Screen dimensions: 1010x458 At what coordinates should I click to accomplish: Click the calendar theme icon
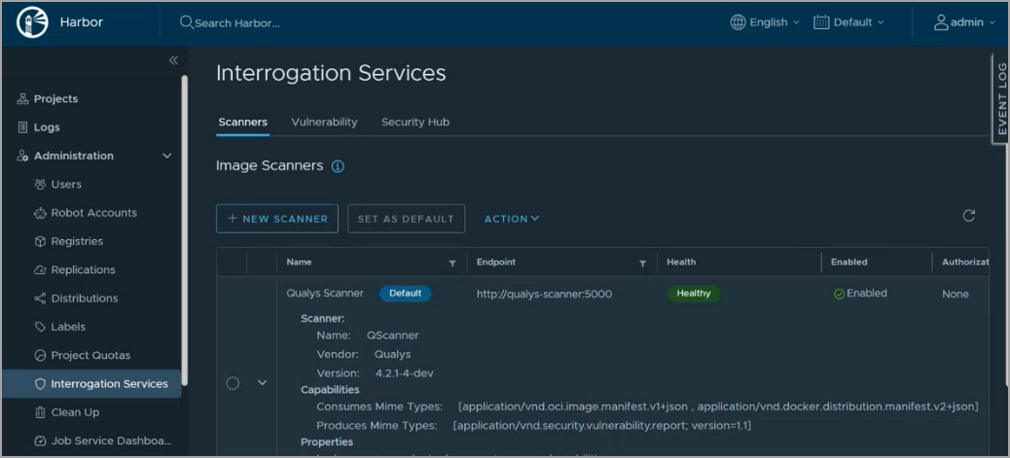tap(820, 22)
